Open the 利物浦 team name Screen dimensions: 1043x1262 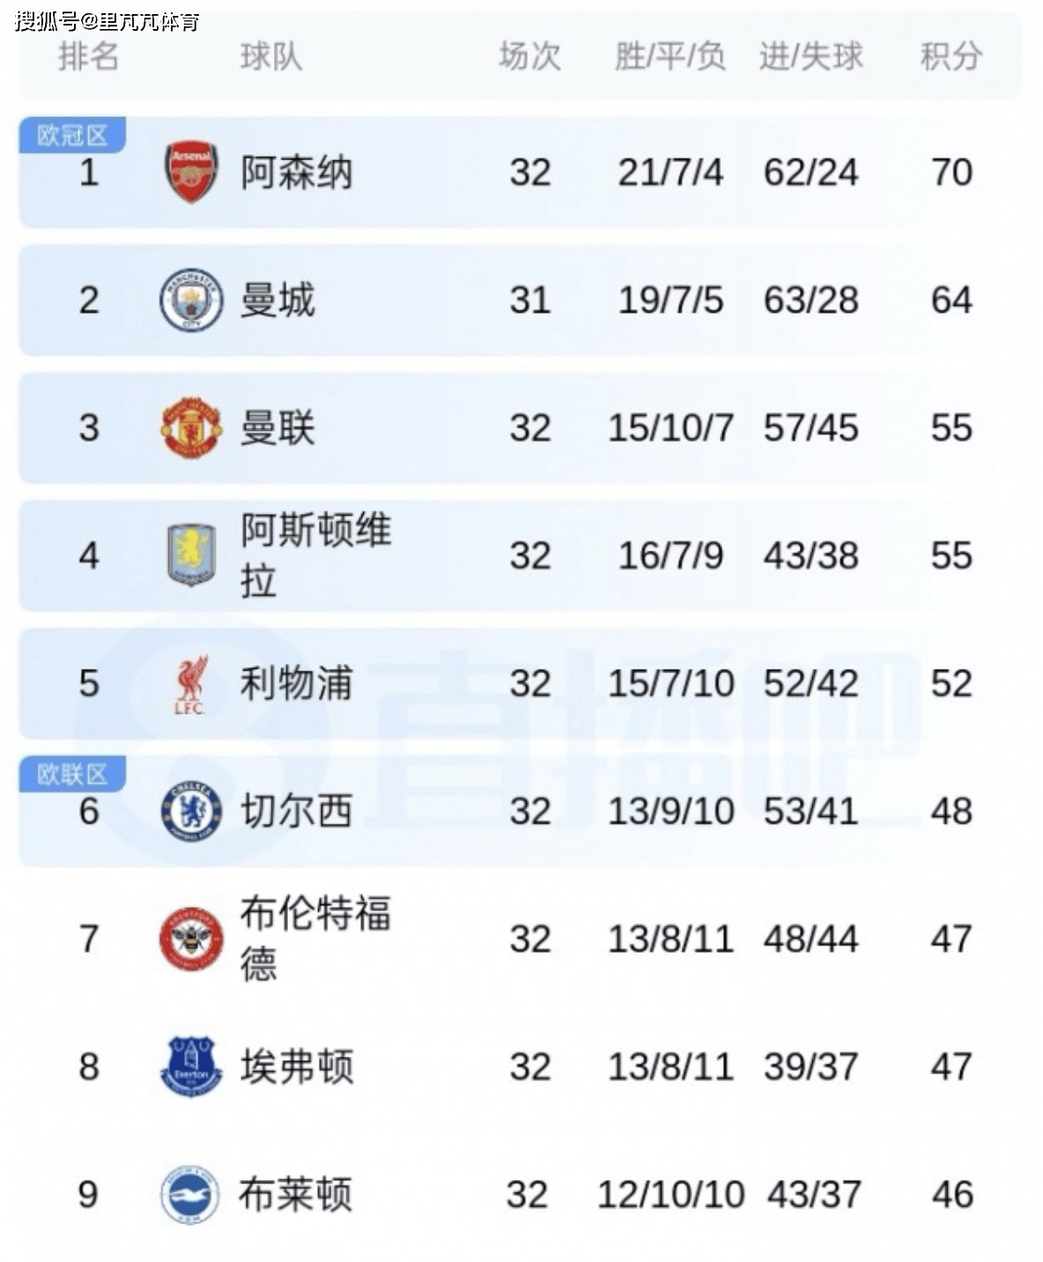(297, 684)
